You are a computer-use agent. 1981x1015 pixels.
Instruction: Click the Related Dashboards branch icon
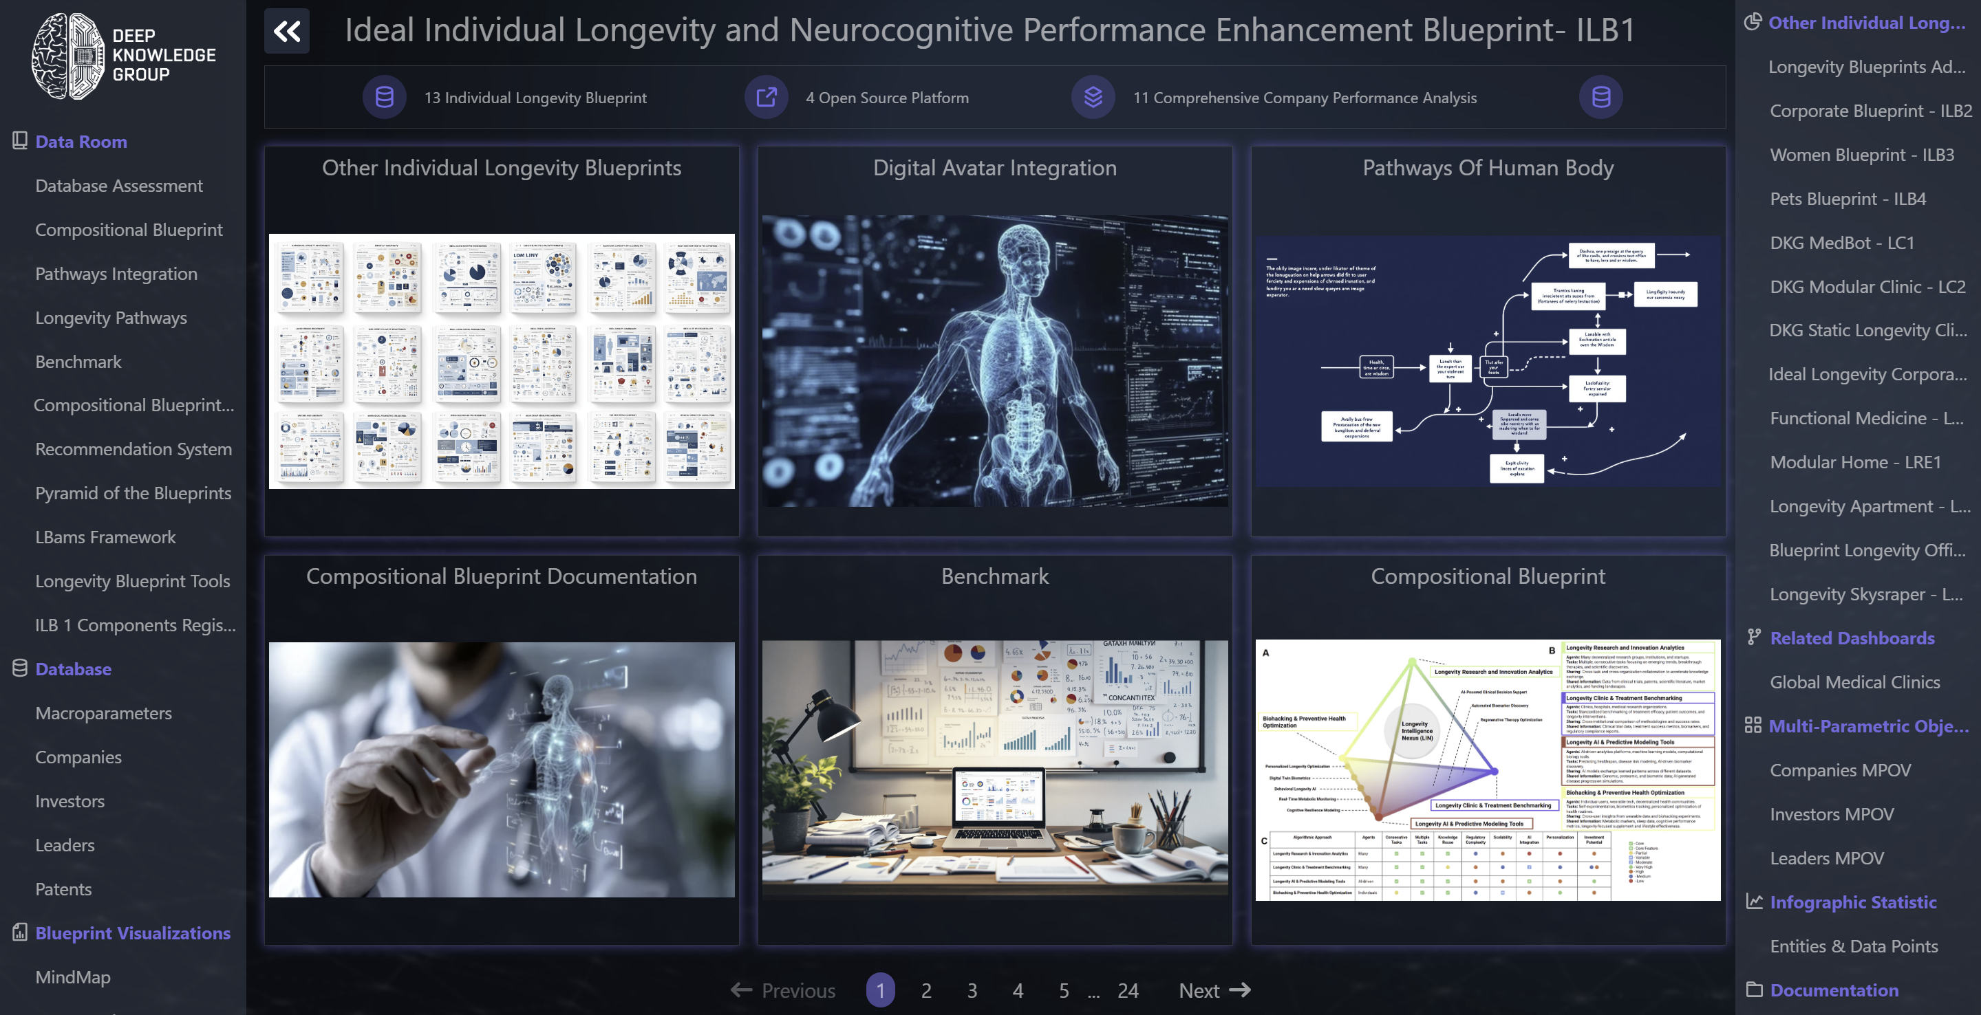coord(1753,637)
